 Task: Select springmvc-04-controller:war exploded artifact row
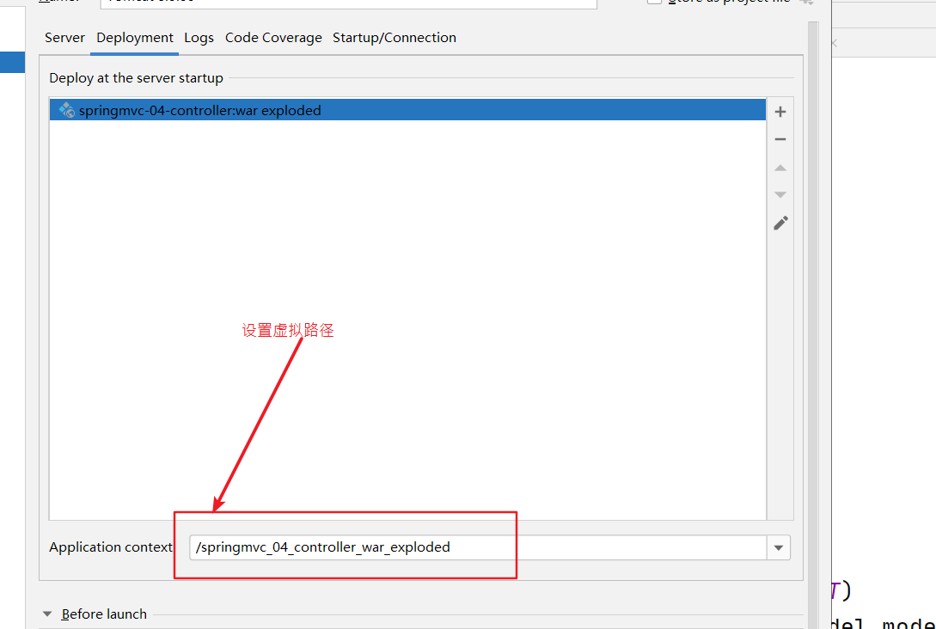[x=407, y=110]
